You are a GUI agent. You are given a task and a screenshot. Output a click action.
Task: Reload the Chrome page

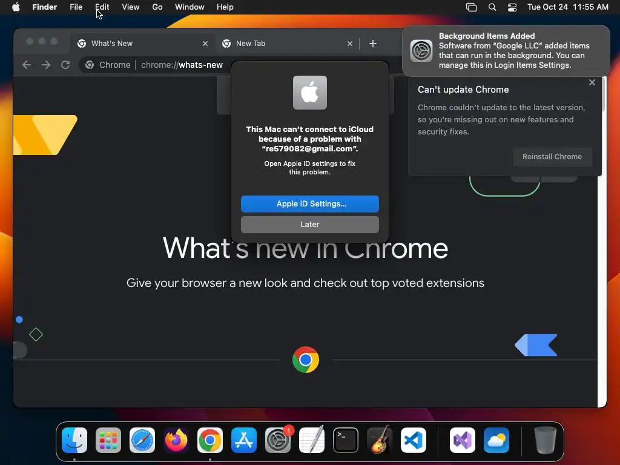(65, 65)
